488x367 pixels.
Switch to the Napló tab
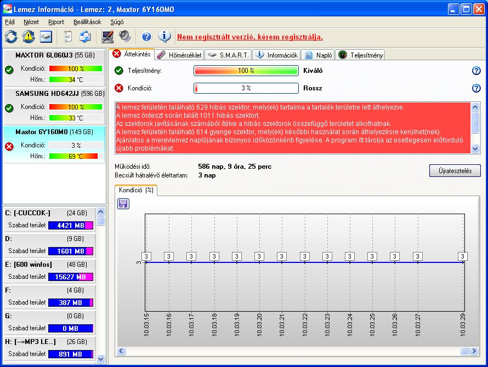(x=318, y=55)
